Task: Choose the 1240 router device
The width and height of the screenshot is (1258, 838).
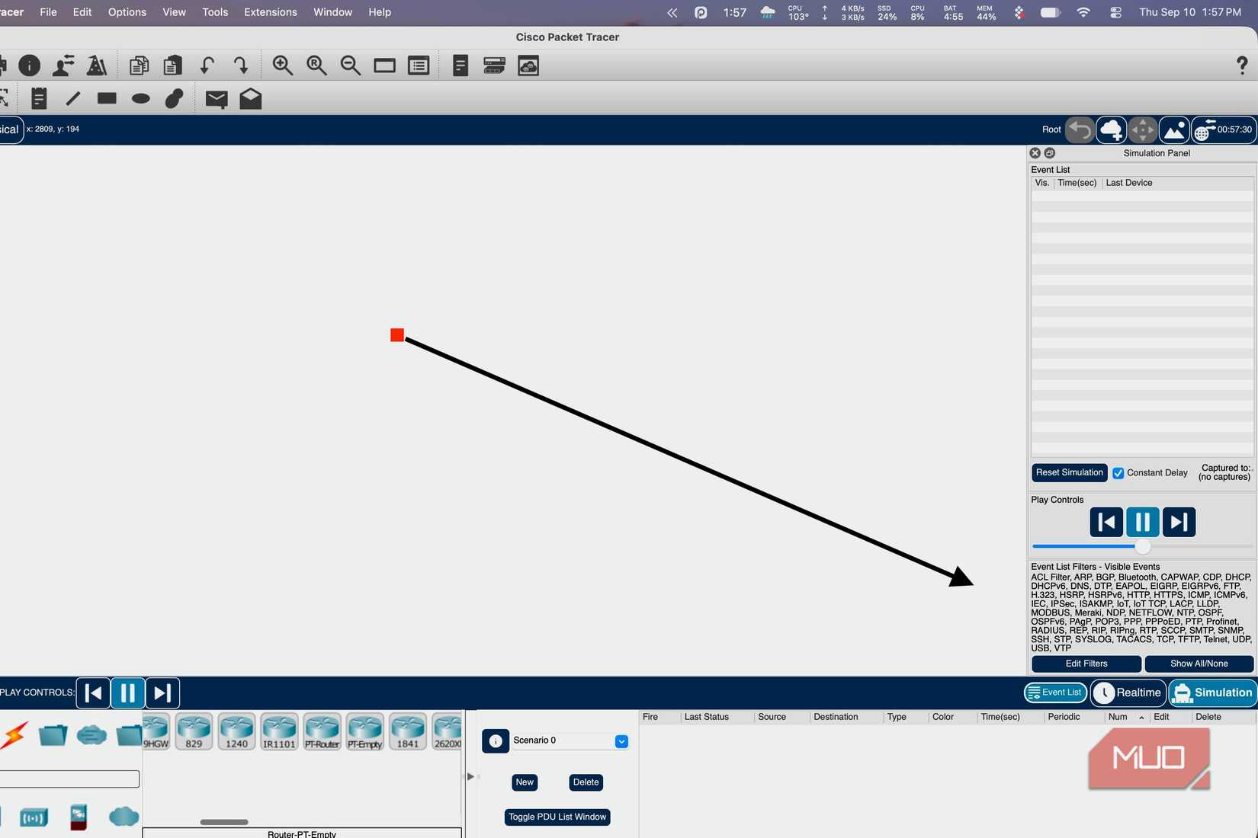Action: pos(236,732)
